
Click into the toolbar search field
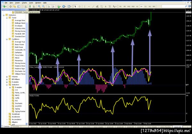tap(173, 6)
